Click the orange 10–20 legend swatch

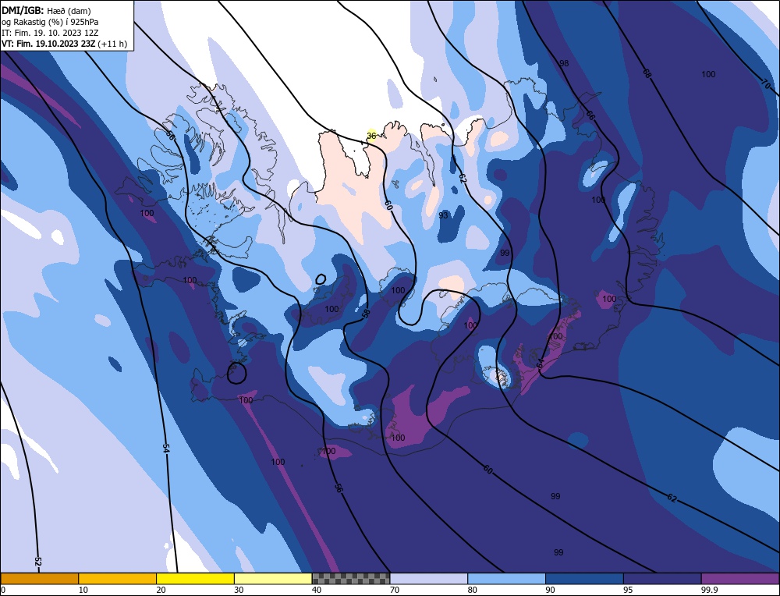pyautogui.click(x=118, y=578)
